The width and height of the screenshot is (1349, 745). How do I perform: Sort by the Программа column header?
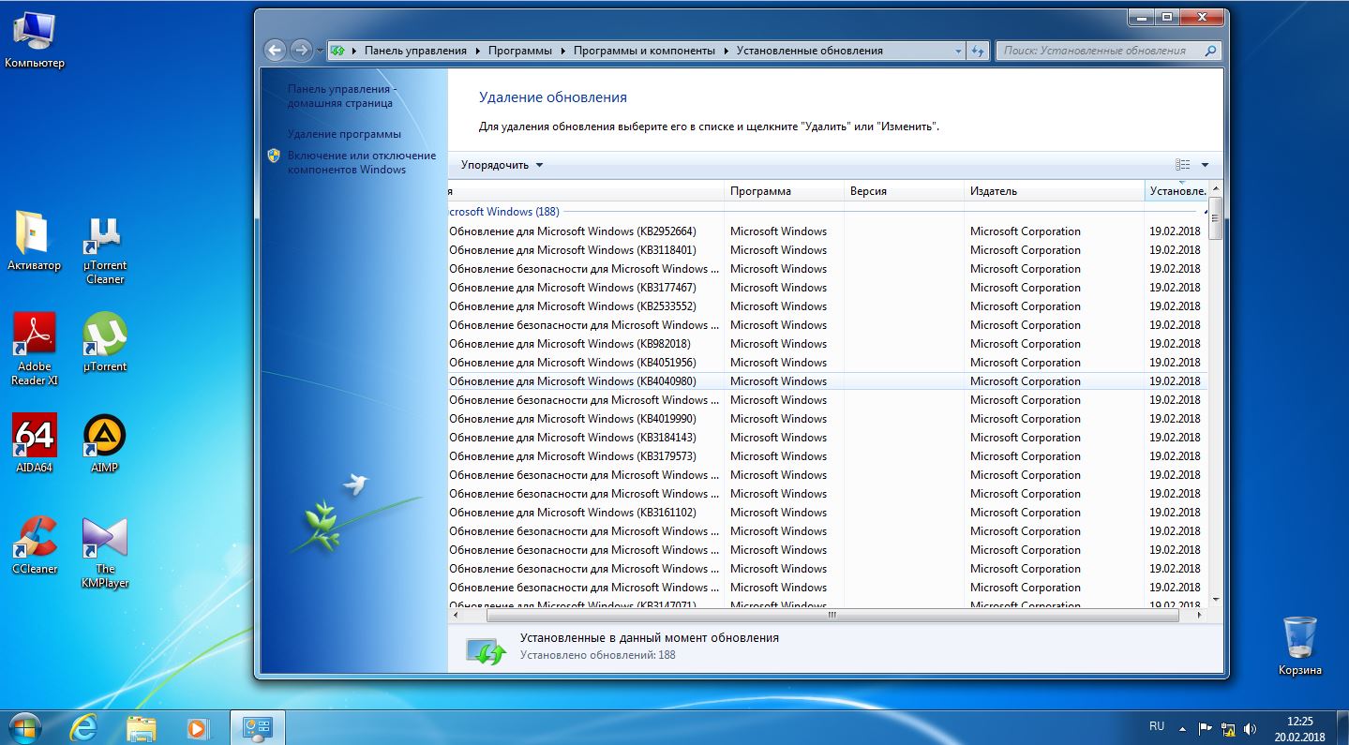click(x=785, y=191)
